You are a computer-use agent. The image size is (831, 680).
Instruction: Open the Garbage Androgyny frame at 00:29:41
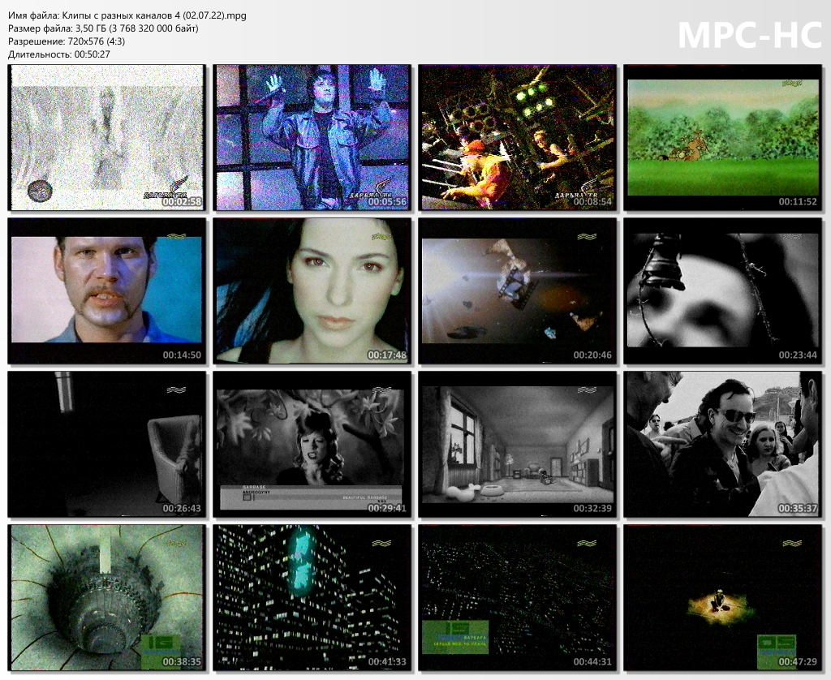312,444
